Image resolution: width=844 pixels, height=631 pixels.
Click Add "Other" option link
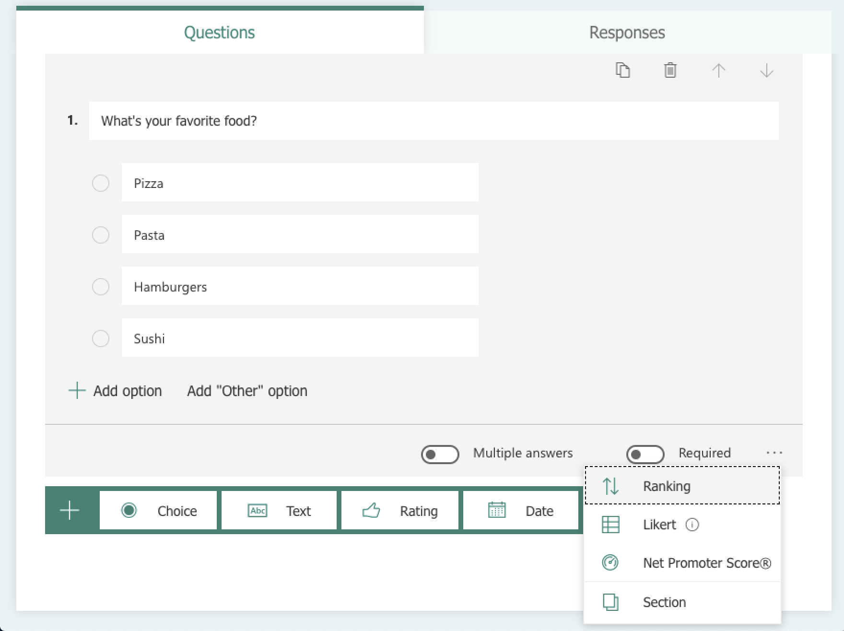(x=247, y=391)
